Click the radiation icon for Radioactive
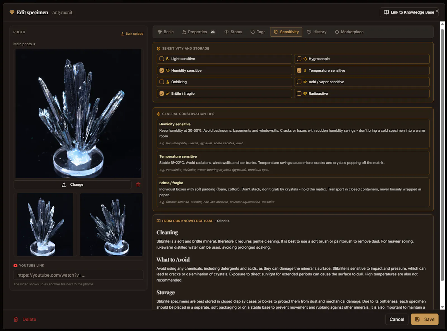The image size is (447, 331). [305, 94]
